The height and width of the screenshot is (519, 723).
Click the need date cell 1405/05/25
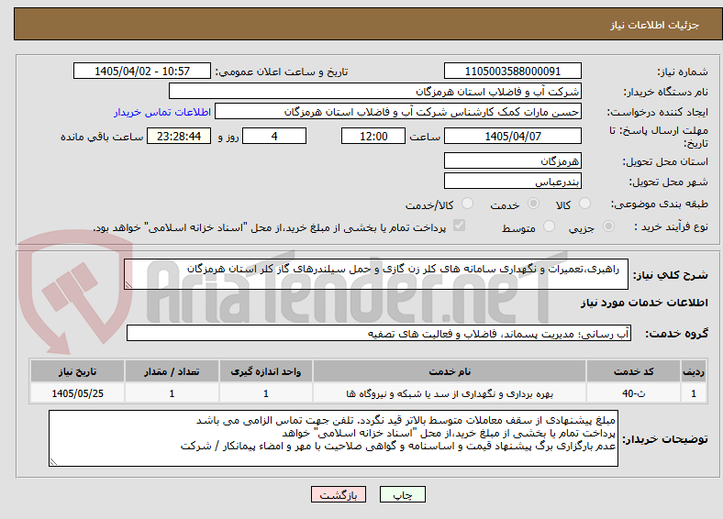pos(77,393)
